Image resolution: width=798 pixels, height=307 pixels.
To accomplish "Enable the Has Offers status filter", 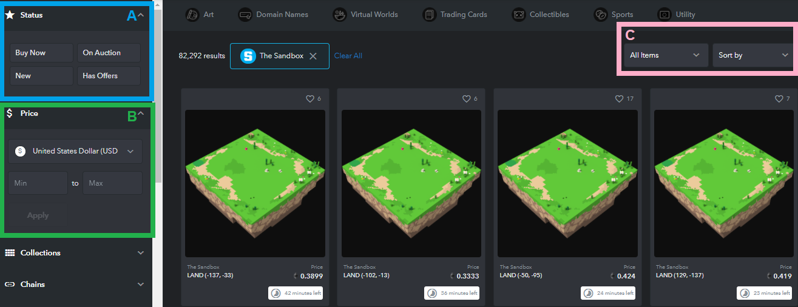I will click(108, 76).
